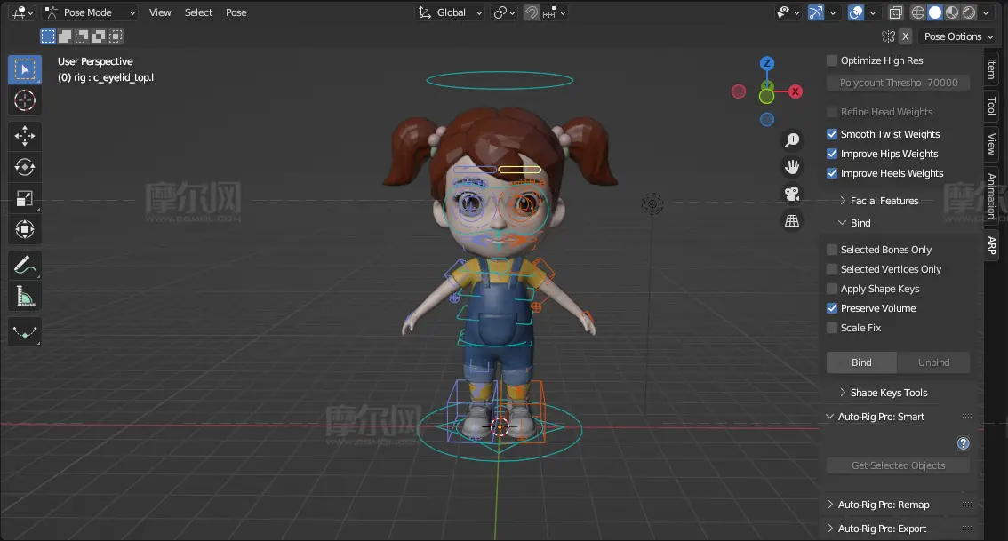Enable Selected Bones Only checkbox

[x=832, y=250]
